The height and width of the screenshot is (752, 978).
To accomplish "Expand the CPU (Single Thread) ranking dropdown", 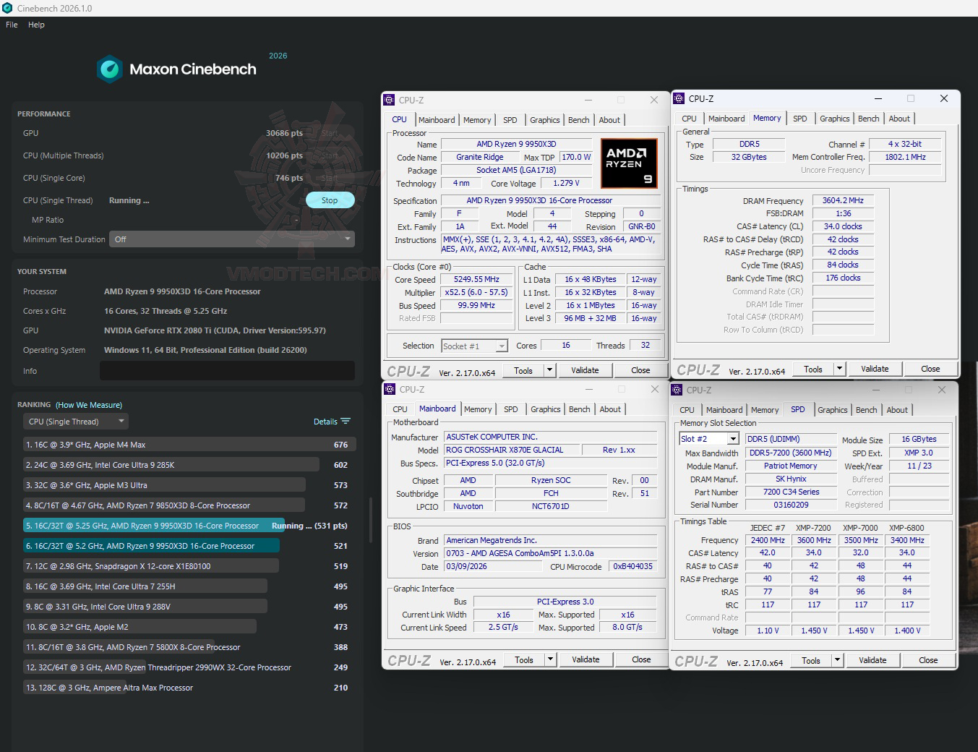I will coord(75,422).
